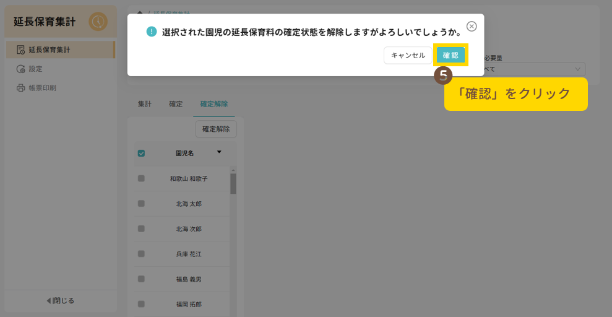Click the キャンセル button
The width and height of the screenshot is (612, 317).
tap(408, 55)
